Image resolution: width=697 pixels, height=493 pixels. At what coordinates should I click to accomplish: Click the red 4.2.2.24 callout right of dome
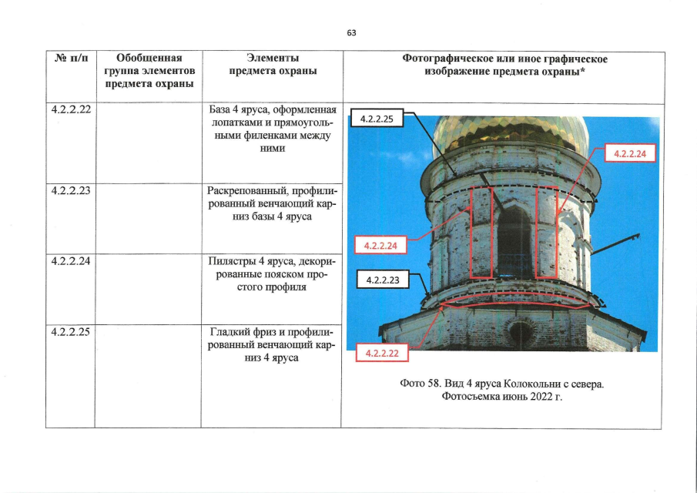[631, 154]
